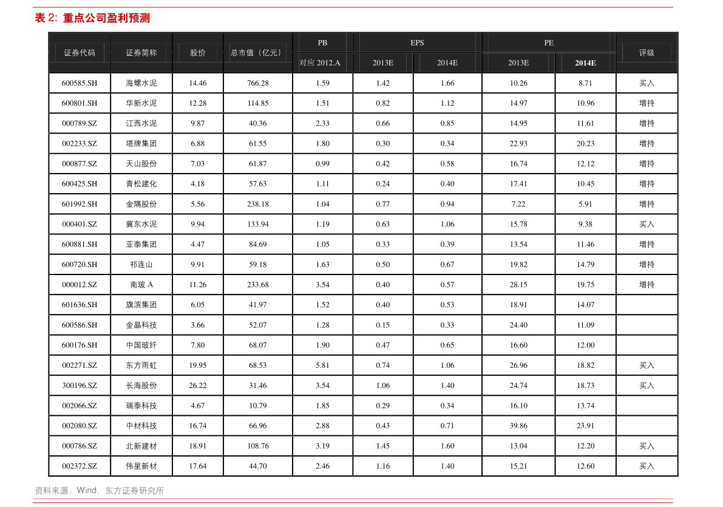Select the PE group header cell
Screen dimensions: 723x507
tap(549, 43)
